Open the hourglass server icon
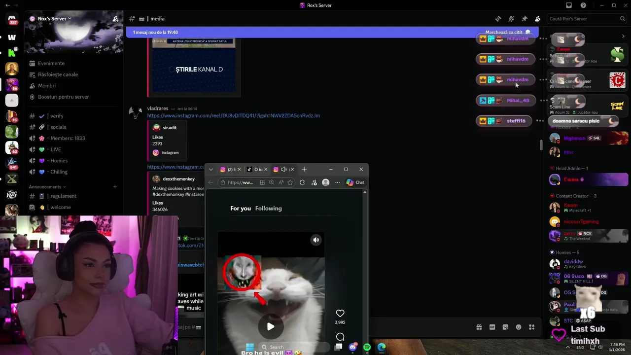 click(x=12, y=179)
